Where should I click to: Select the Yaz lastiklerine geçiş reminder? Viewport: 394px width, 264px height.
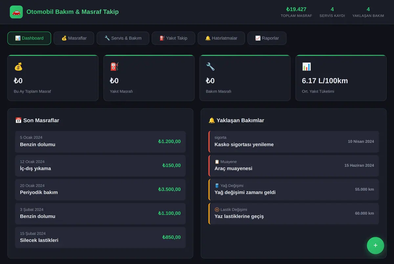point(294,214)
